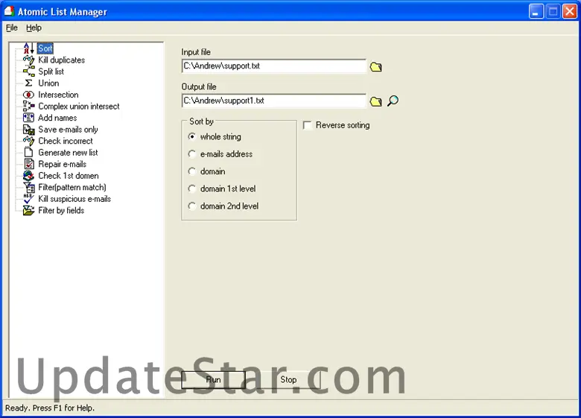The image size is (581, 418).
Task: Select Check incorrect entry
Action: [66, 141]
